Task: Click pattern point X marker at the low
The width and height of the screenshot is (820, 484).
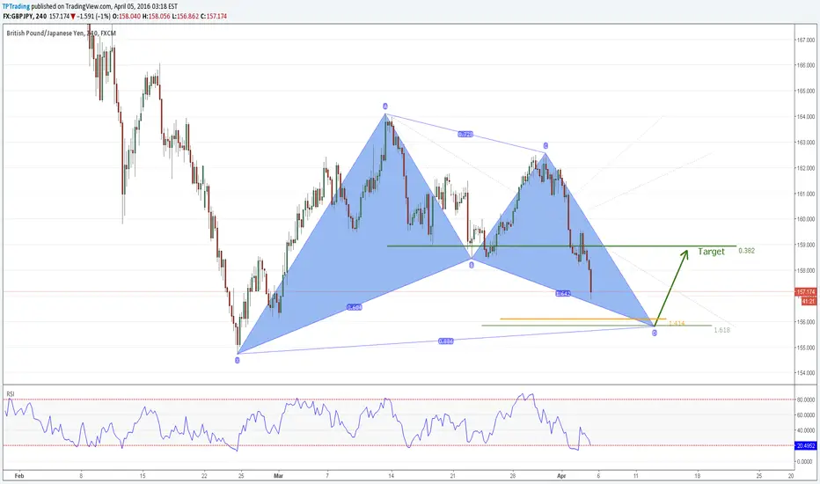Action: [238, 360]
